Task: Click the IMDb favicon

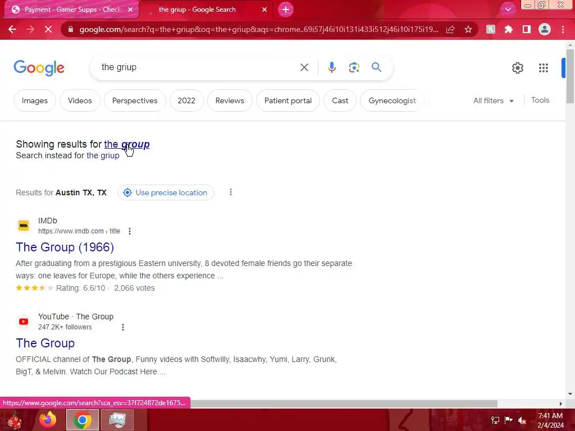Action: (x=24, y=226)
